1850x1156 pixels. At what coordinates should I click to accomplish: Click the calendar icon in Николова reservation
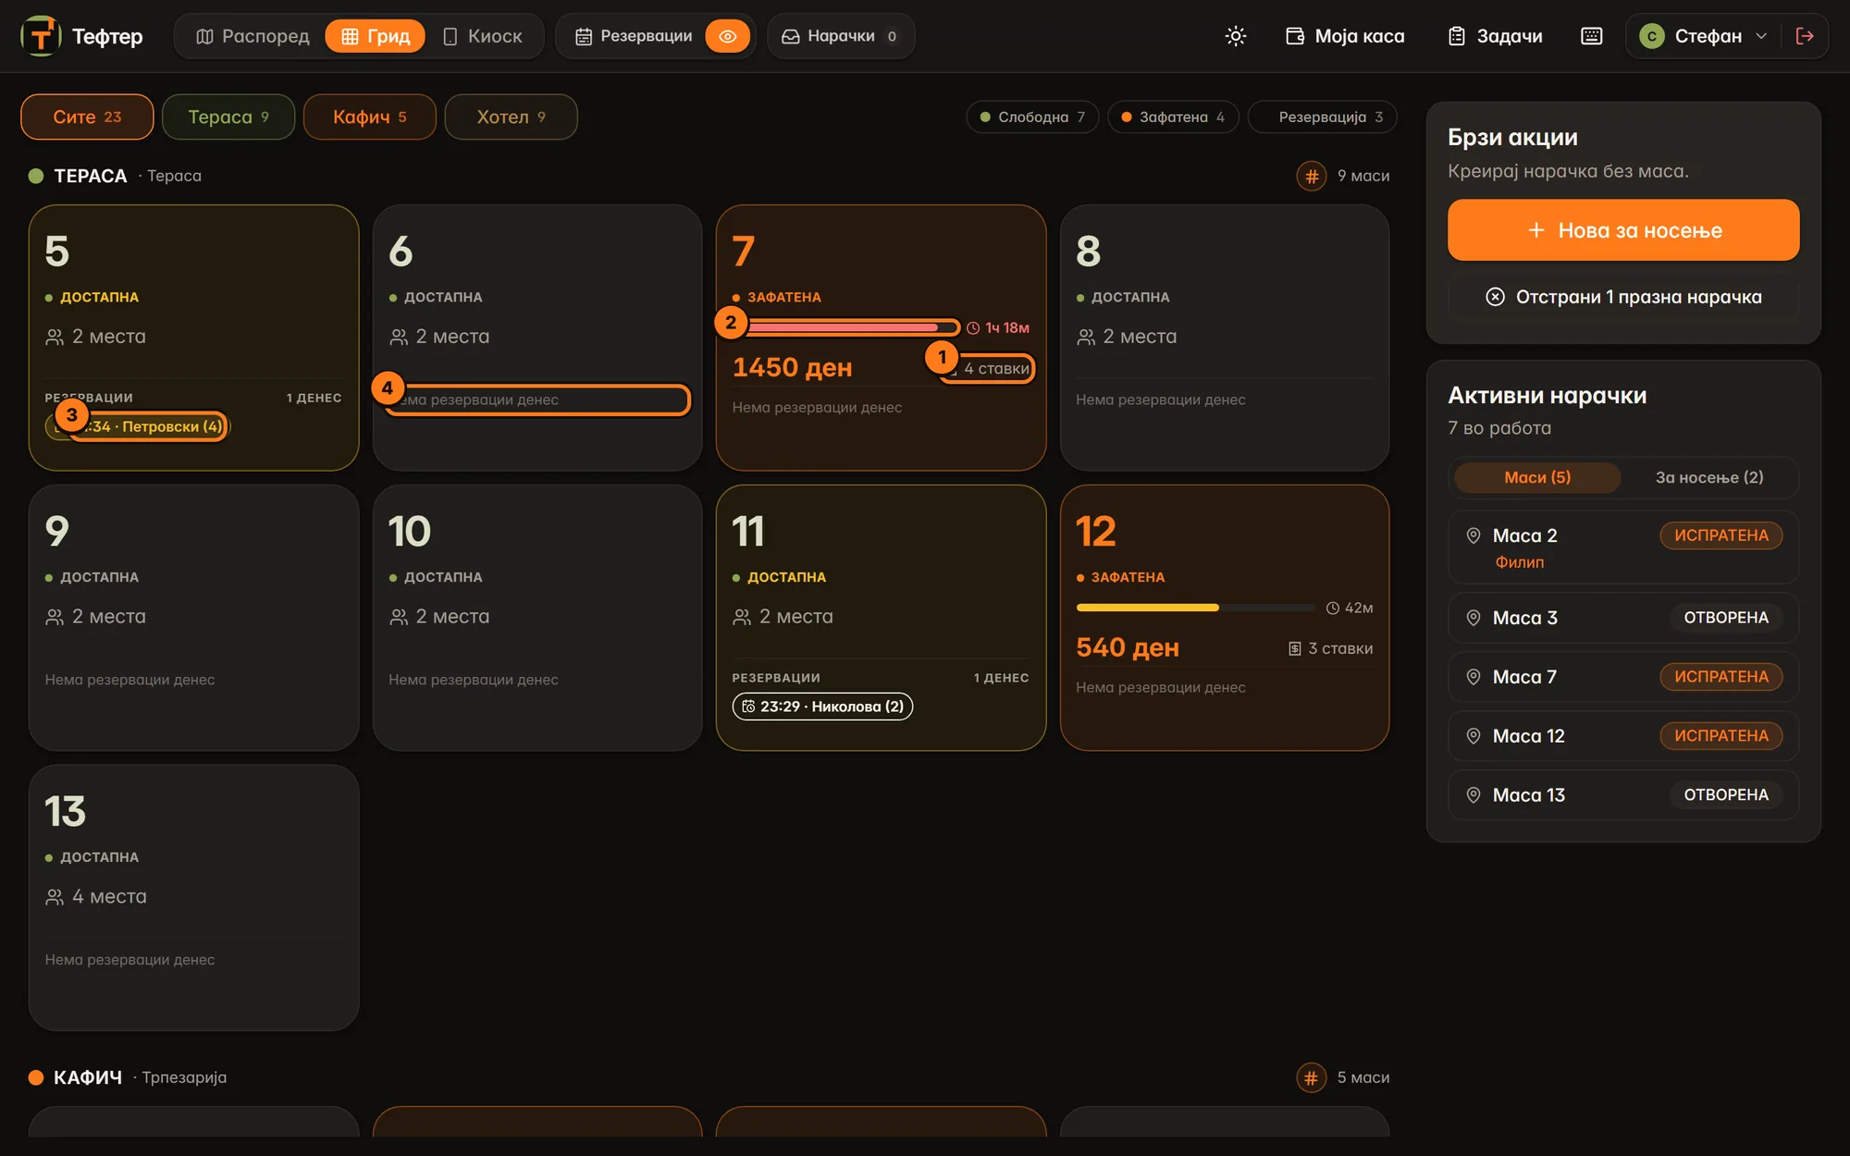[x=748, y=707]
